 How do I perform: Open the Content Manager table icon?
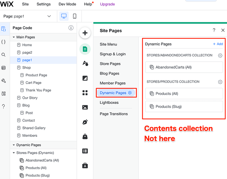85,151
